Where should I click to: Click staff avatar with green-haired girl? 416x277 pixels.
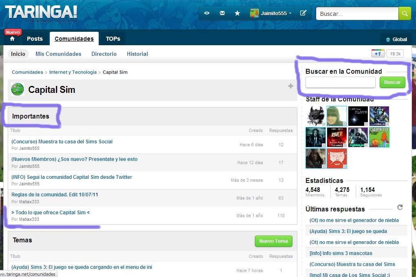[x=336, y=116]
